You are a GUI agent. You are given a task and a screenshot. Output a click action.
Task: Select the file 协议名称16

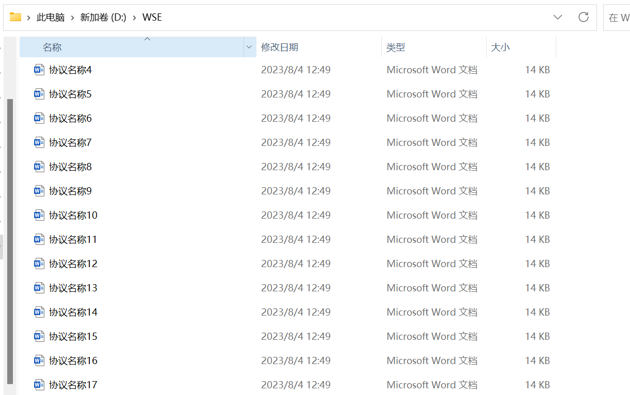[x=73, y=360]
